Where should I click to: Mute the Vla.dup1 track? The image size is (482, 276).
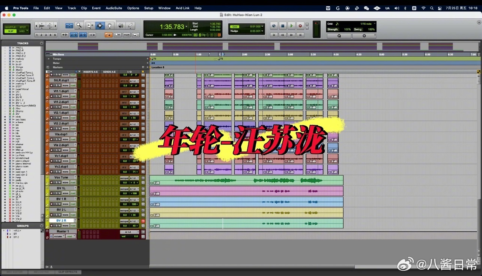59,139
